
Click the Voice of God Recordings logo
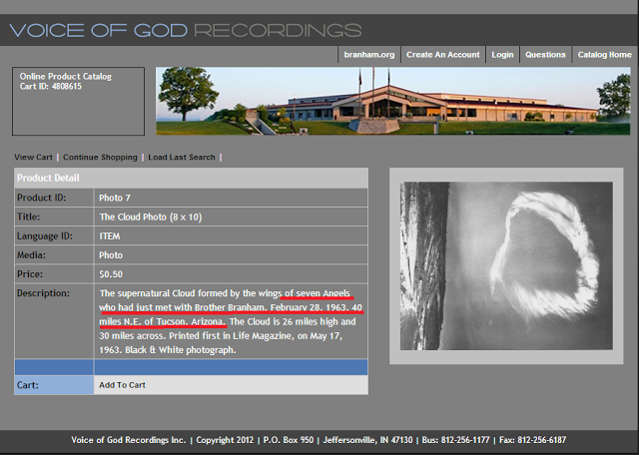coord(186,31)
